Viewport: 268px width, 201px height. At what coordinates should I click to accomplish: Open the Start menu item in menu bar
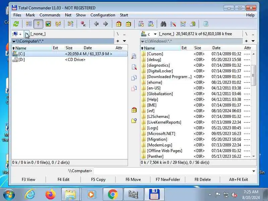124,15
